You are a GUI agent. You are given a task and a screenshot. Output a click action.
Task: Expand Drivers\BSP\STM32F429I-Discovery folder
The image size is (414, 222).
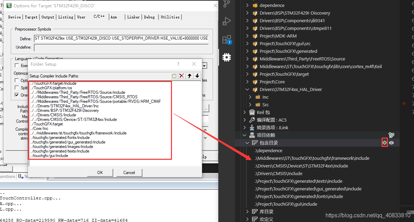(x=247, y=13)
